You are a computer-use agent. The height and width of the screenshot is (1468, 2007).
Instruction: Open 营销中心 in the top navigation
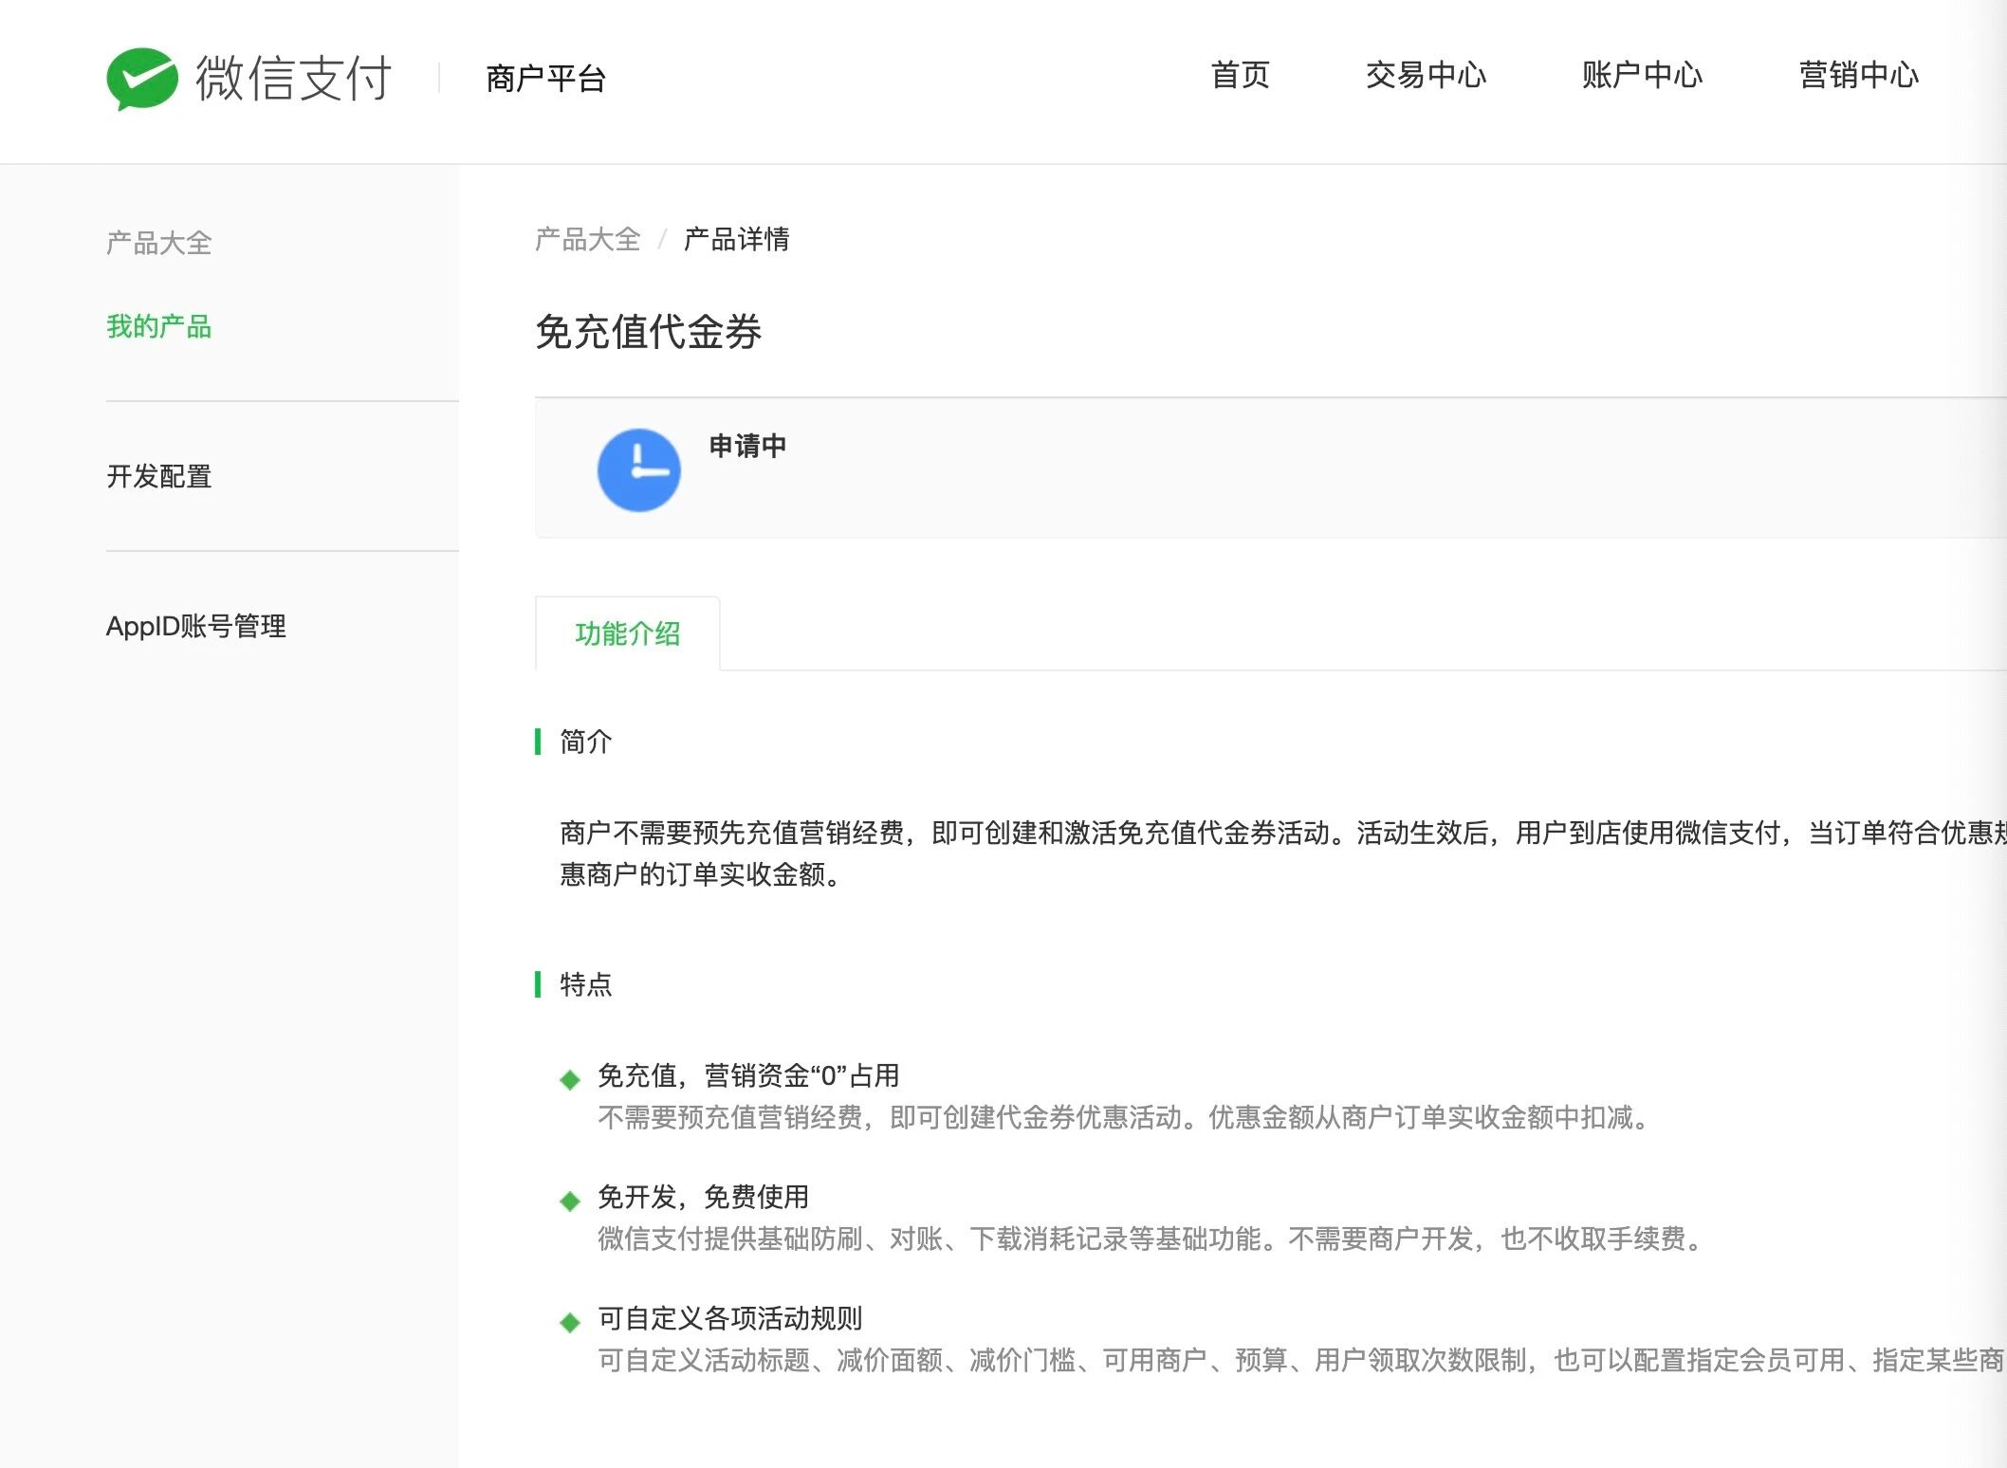coord(1858,75)
